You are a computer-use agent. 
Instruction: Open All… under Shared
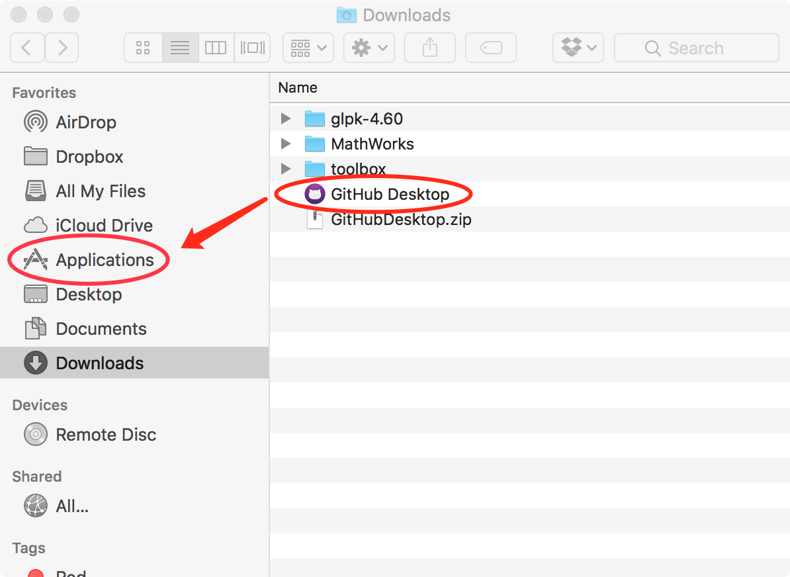[x=56, y=506]
